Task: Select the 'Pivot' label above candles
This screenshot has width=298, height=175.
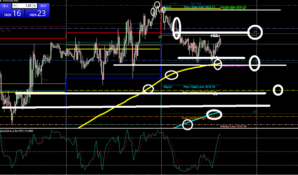Action: point(215,36)
